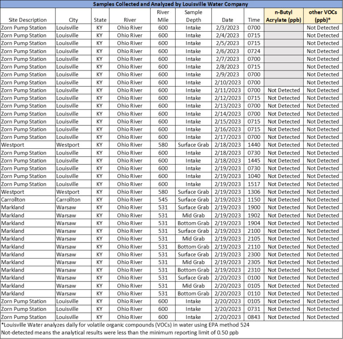Click the River Mile column header

click(163, 16)
